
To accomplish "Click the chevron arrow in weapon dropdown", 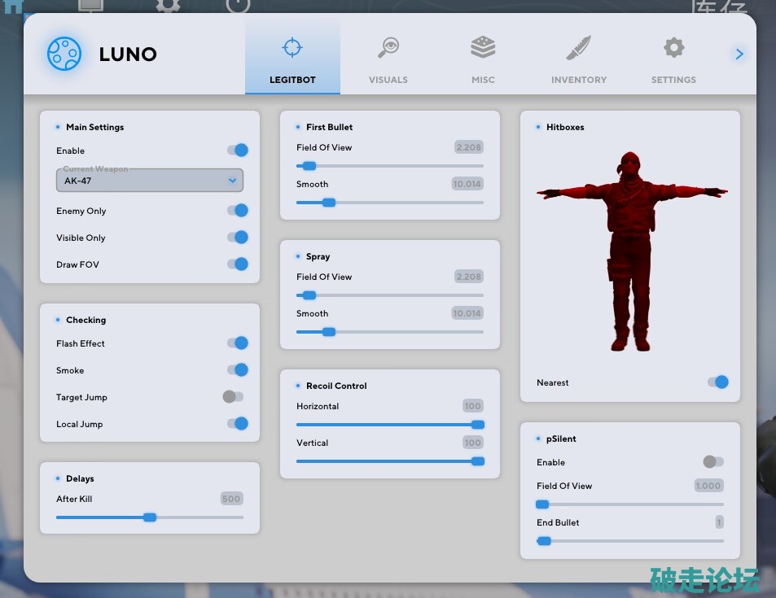I will (232, 181).
